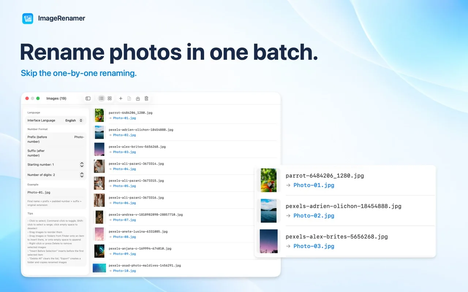Adjust the Number of digits stepper
Screen dimensions: 468x292
point(82,175)
